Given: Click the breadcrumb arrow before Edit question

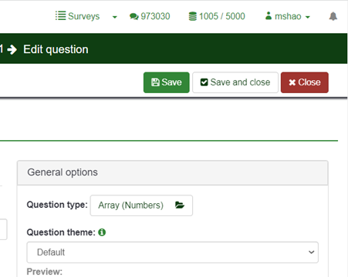Looking at the screenshot, I should 12,49.
